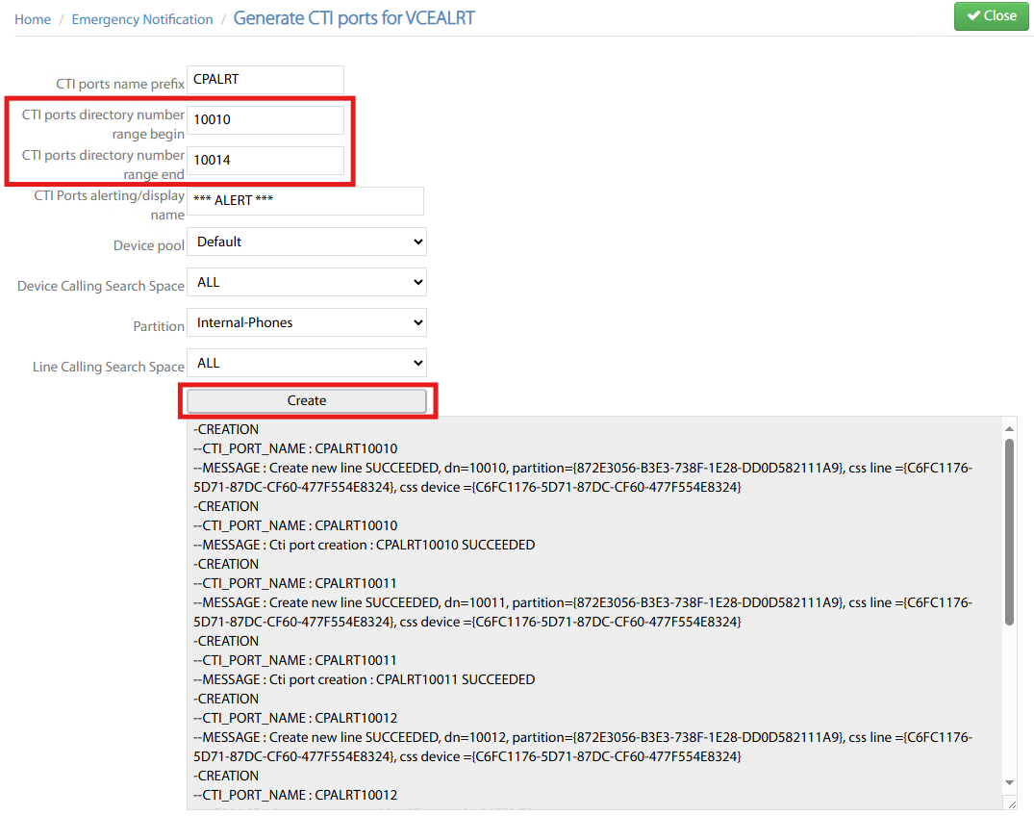This screenshot has width=1034, height=816.
Task: Click the directory number range end field
Action: (x=265, y=161)
